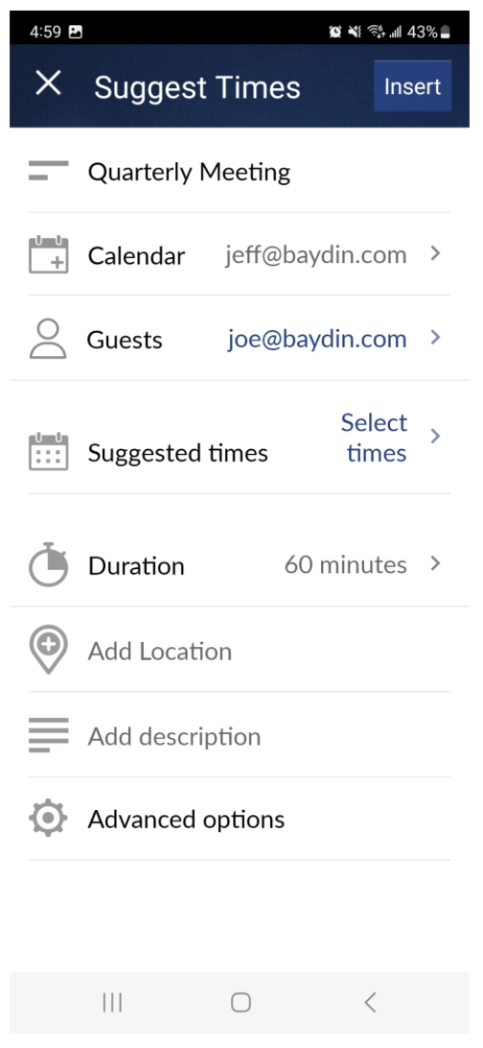This screenshot has height=1048, width=483.
Task: Change the 60 minutes duration value
Action: click(346, 564)
